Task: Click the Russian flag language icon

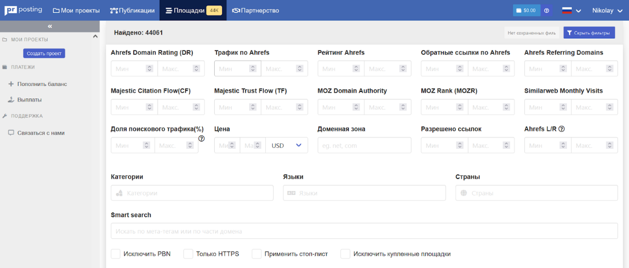Action: click(x=566, y=10)
